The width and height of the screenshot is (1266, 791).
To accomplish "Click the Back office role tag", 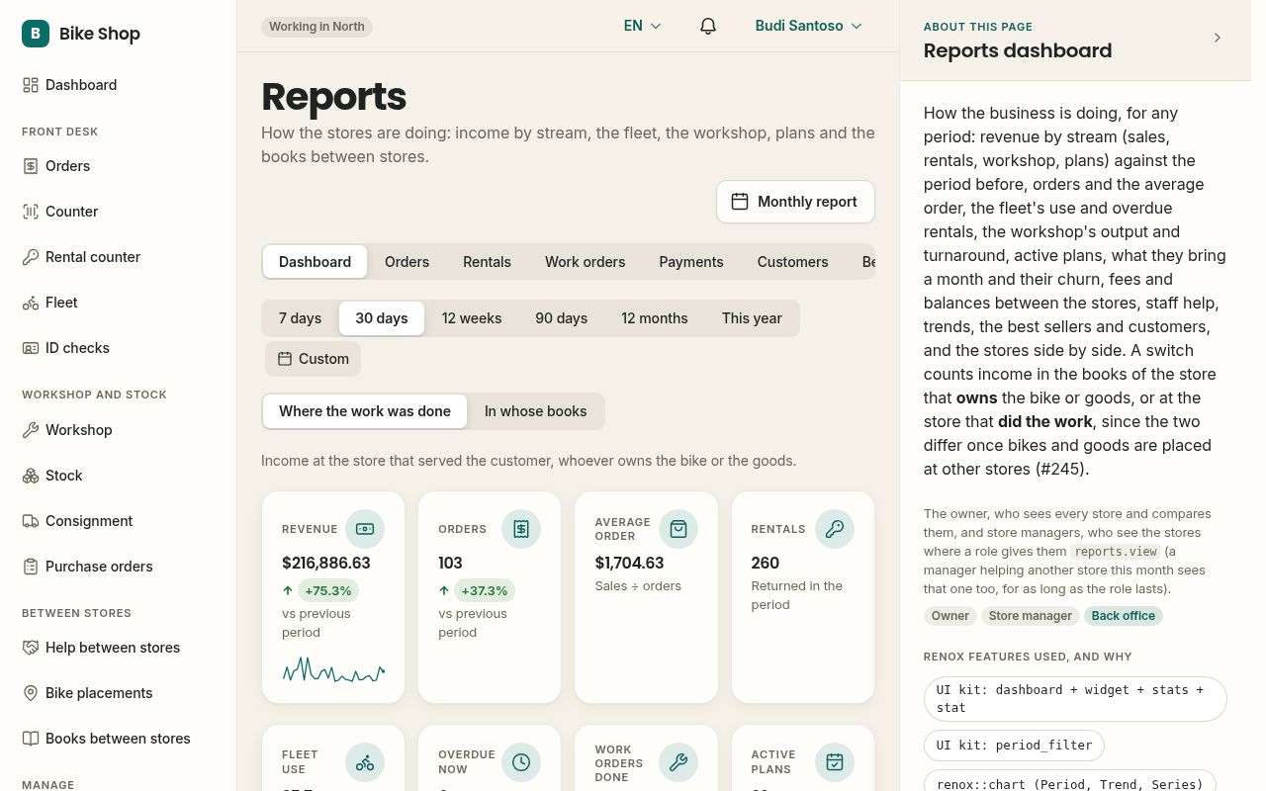I will pyautogui.click(x=1124, y=616).
